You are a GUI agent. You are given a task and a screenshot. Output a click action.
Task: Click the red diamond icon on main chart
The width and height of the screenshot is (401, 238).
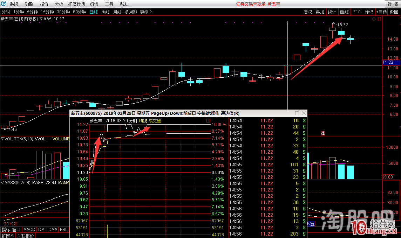[x=374, y=19]
